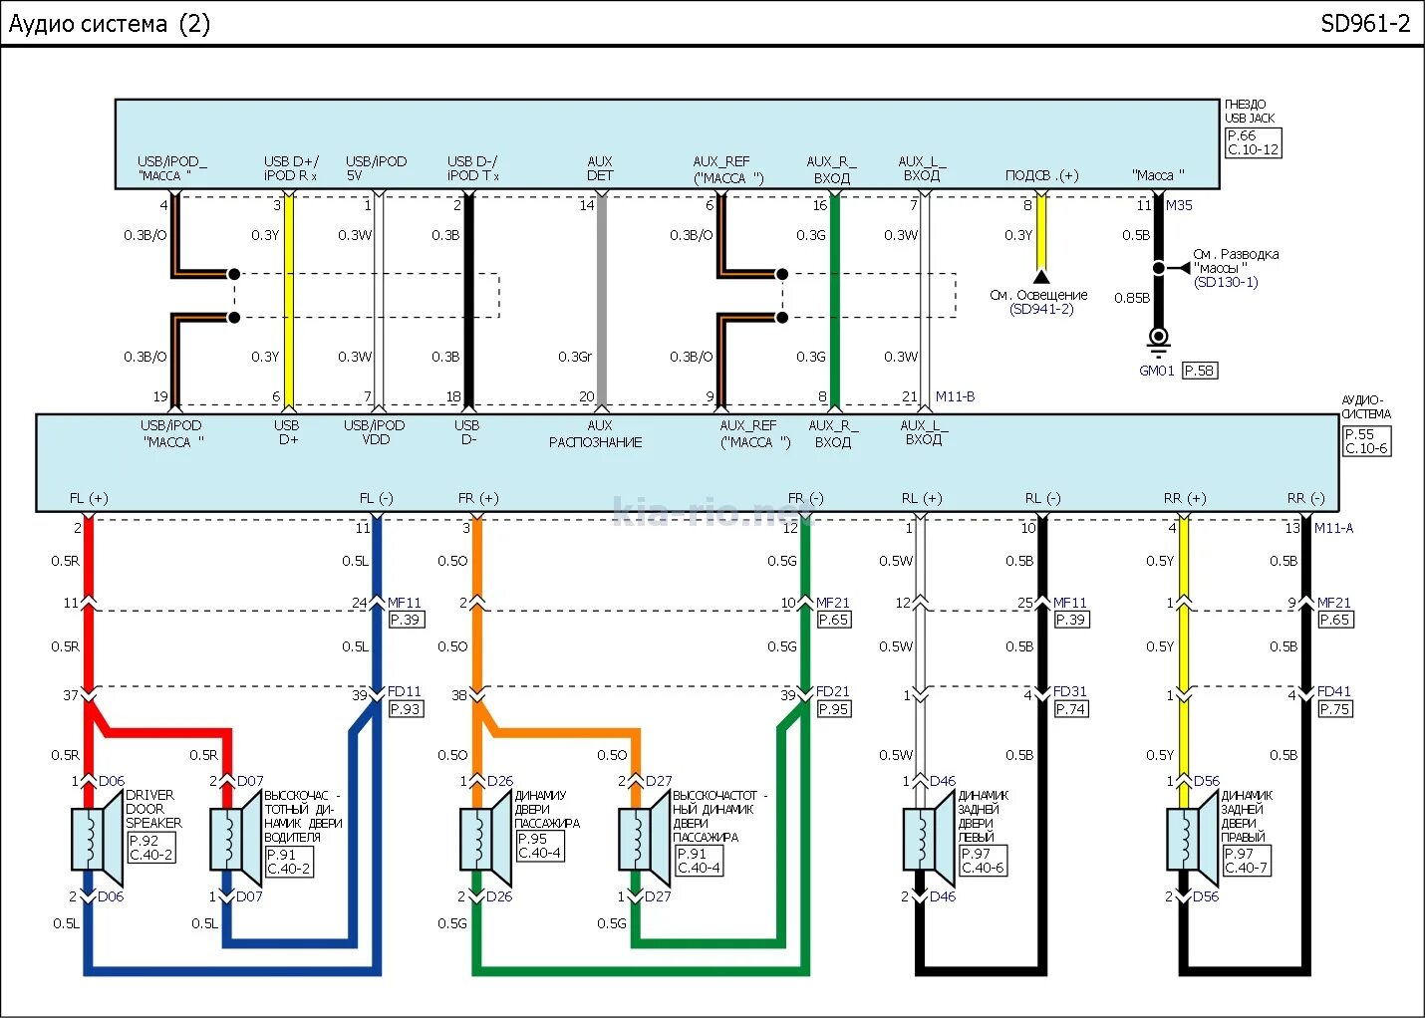Click the diagram title Аудио система (2)

[110, 24]
